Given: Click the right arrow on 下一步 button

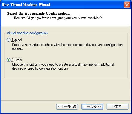Looking at the screenshot, I should point(101,107).
